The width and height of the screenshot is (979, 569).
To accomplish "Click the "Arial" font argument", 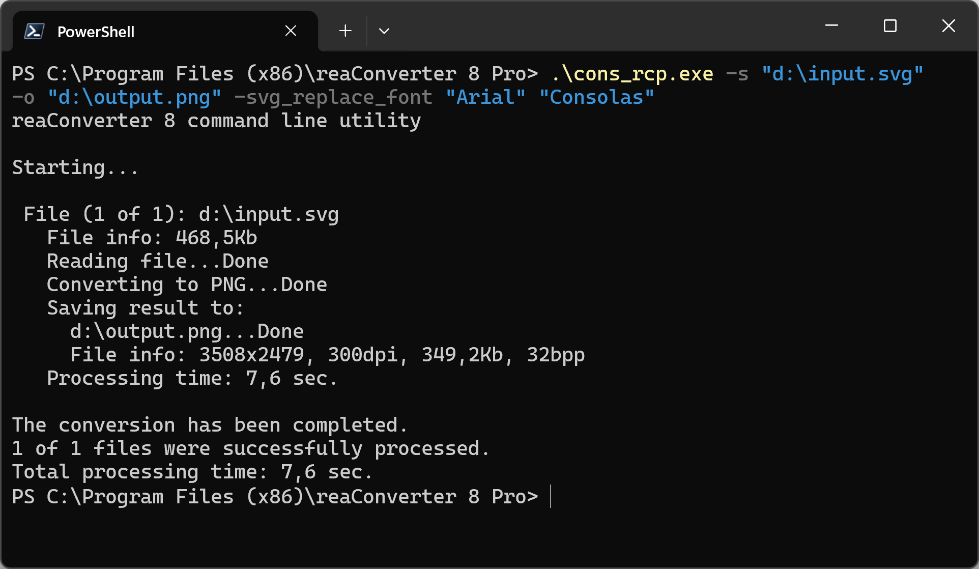I will pyautogui.click(x=485, y=97).
